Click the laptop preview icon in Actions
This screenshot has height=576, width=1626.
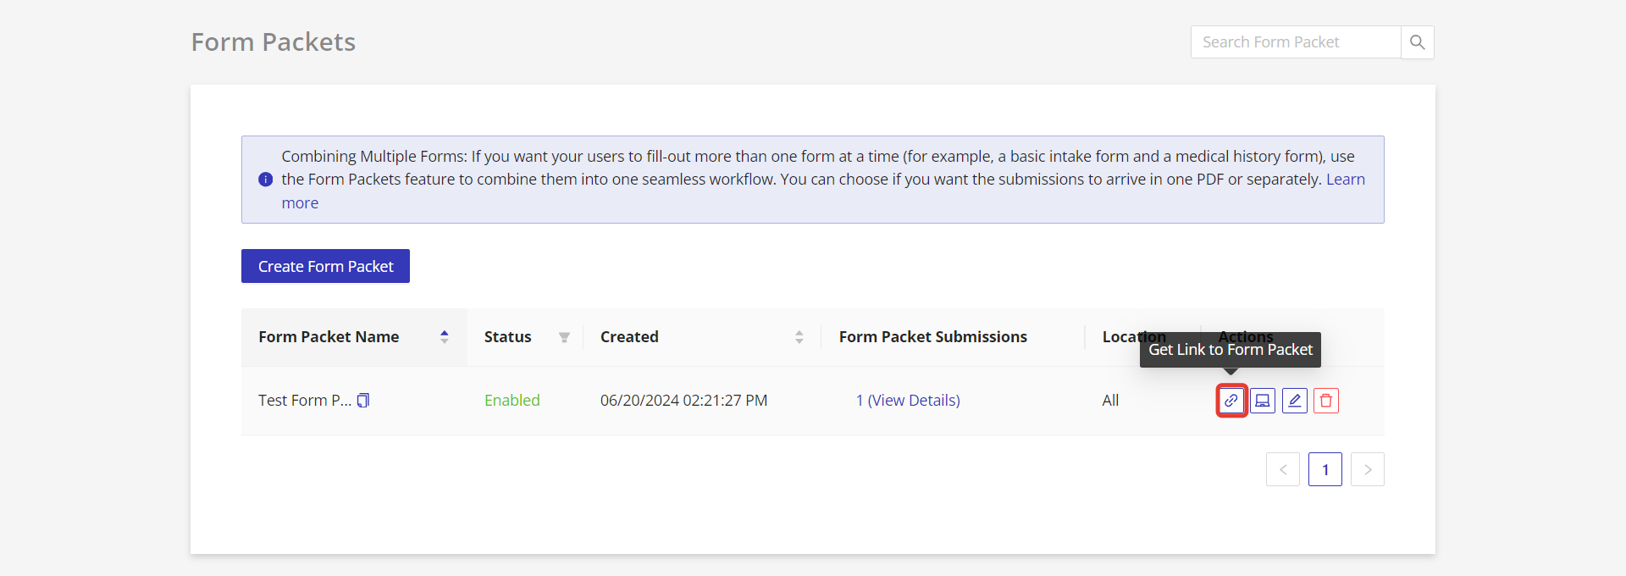pos(1263,401)
